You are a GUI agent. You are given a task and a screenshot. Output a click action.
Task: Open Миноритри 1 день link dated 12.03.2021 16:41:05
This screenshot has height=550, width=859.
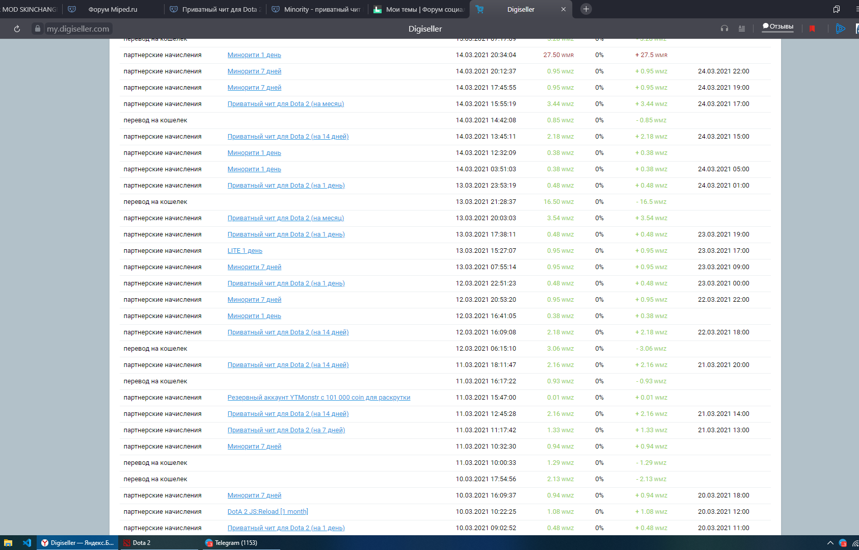(254, 316)
